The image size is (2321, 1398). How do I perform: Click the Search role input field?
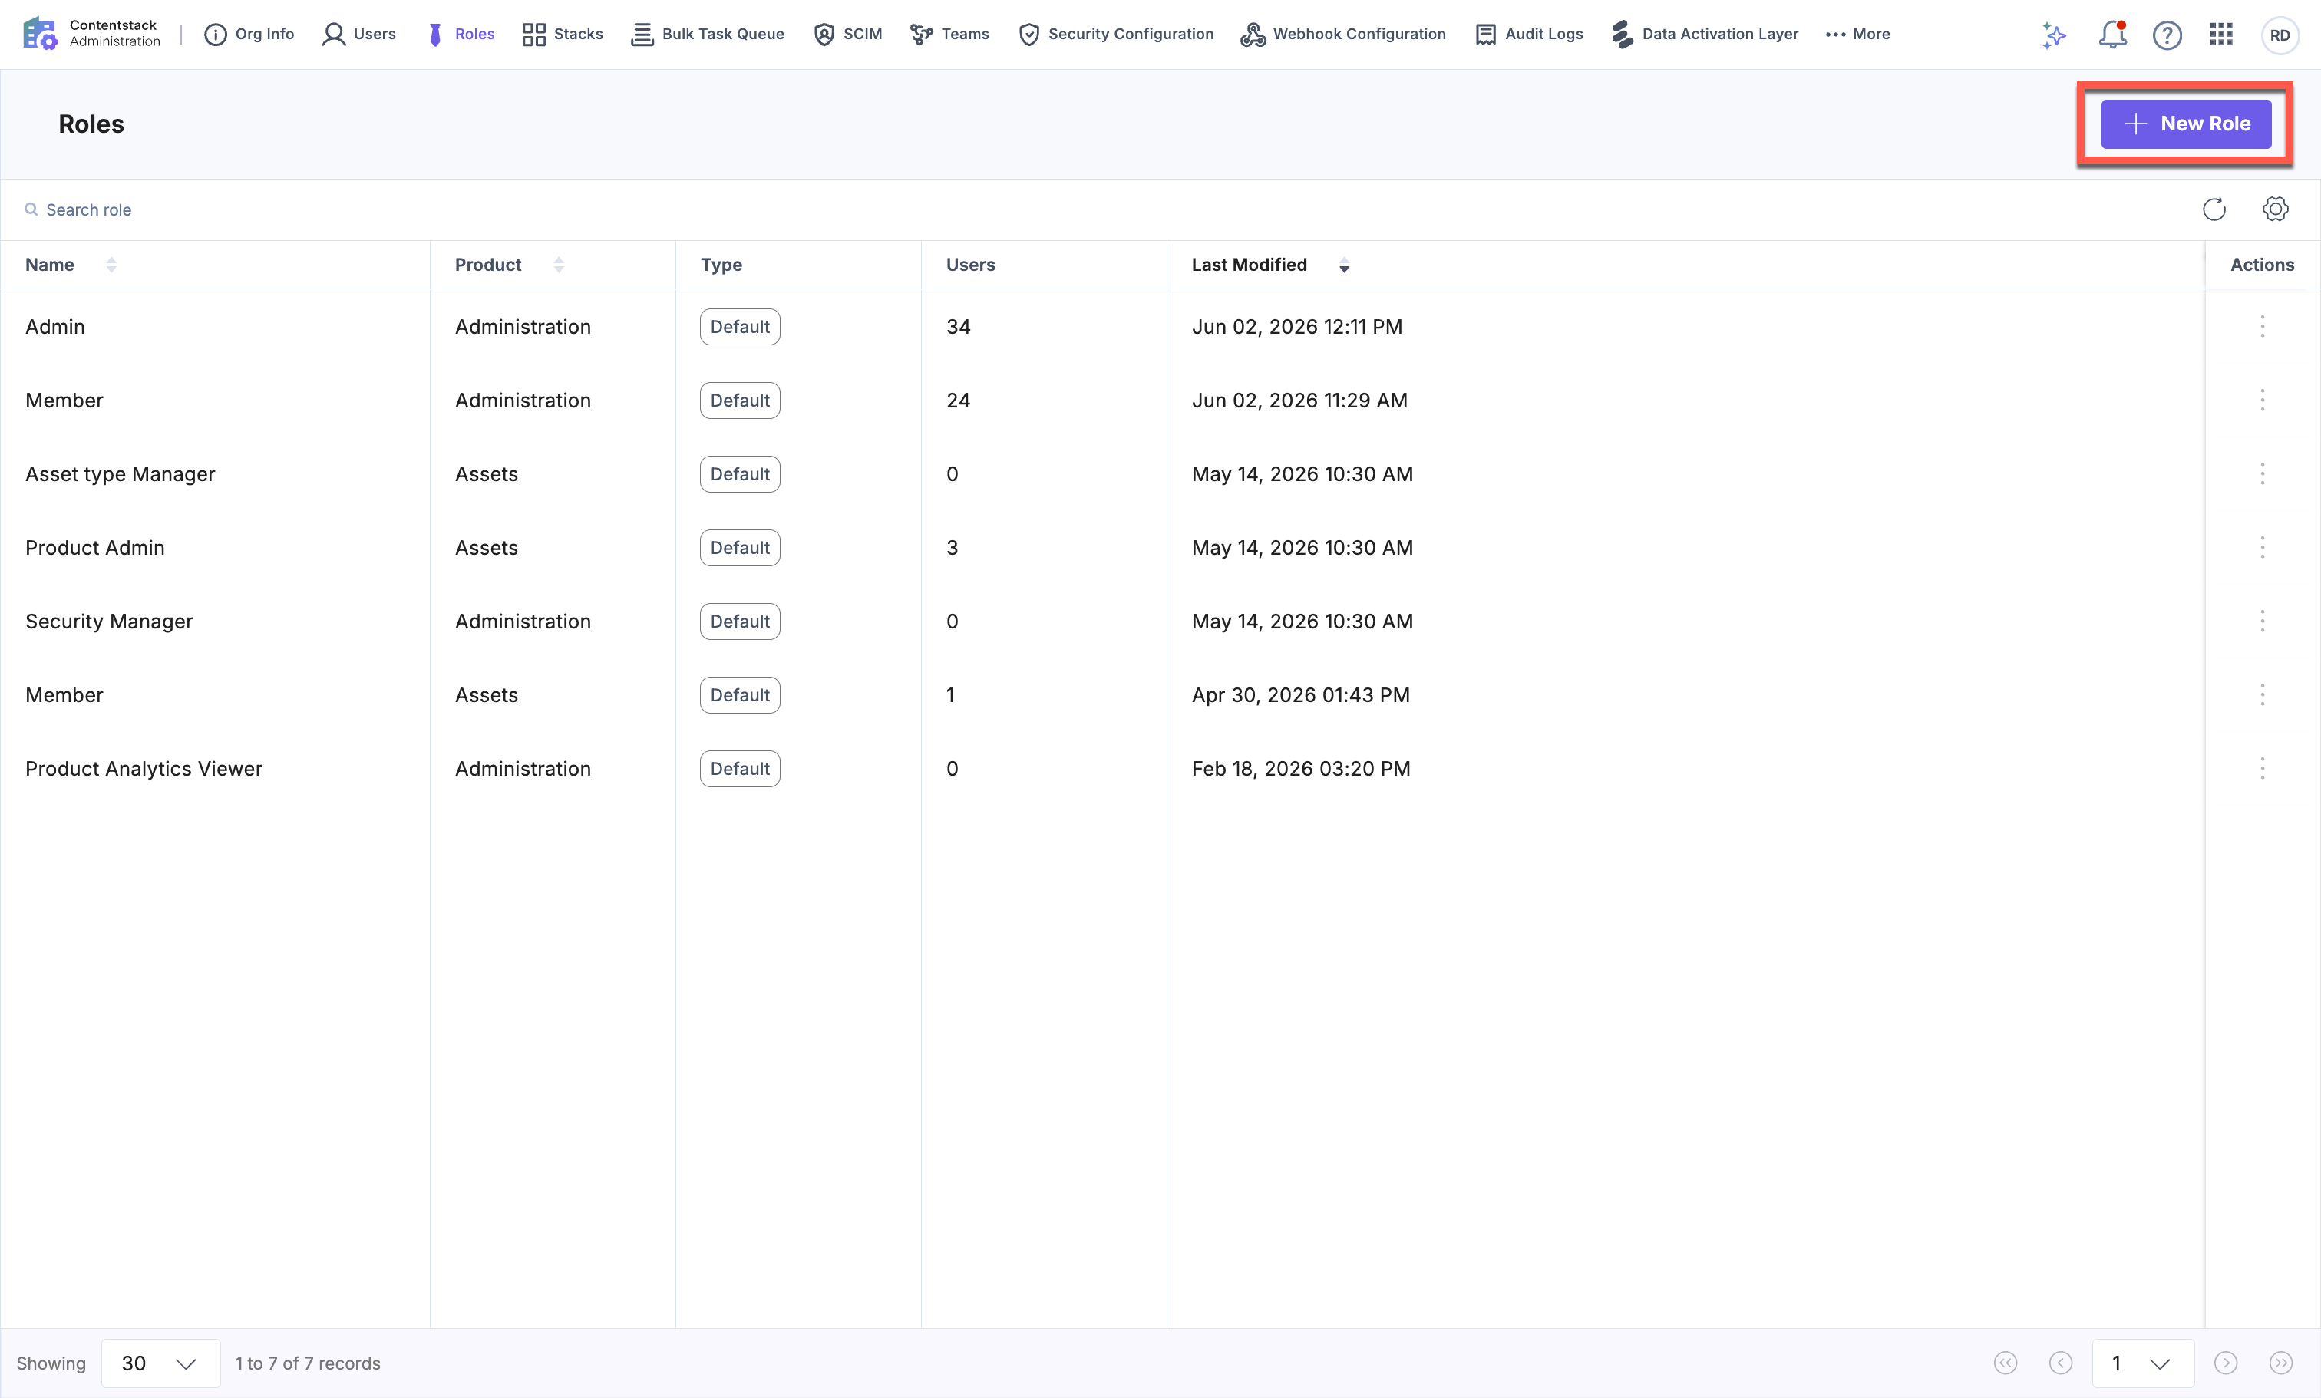click(1093, 209)
